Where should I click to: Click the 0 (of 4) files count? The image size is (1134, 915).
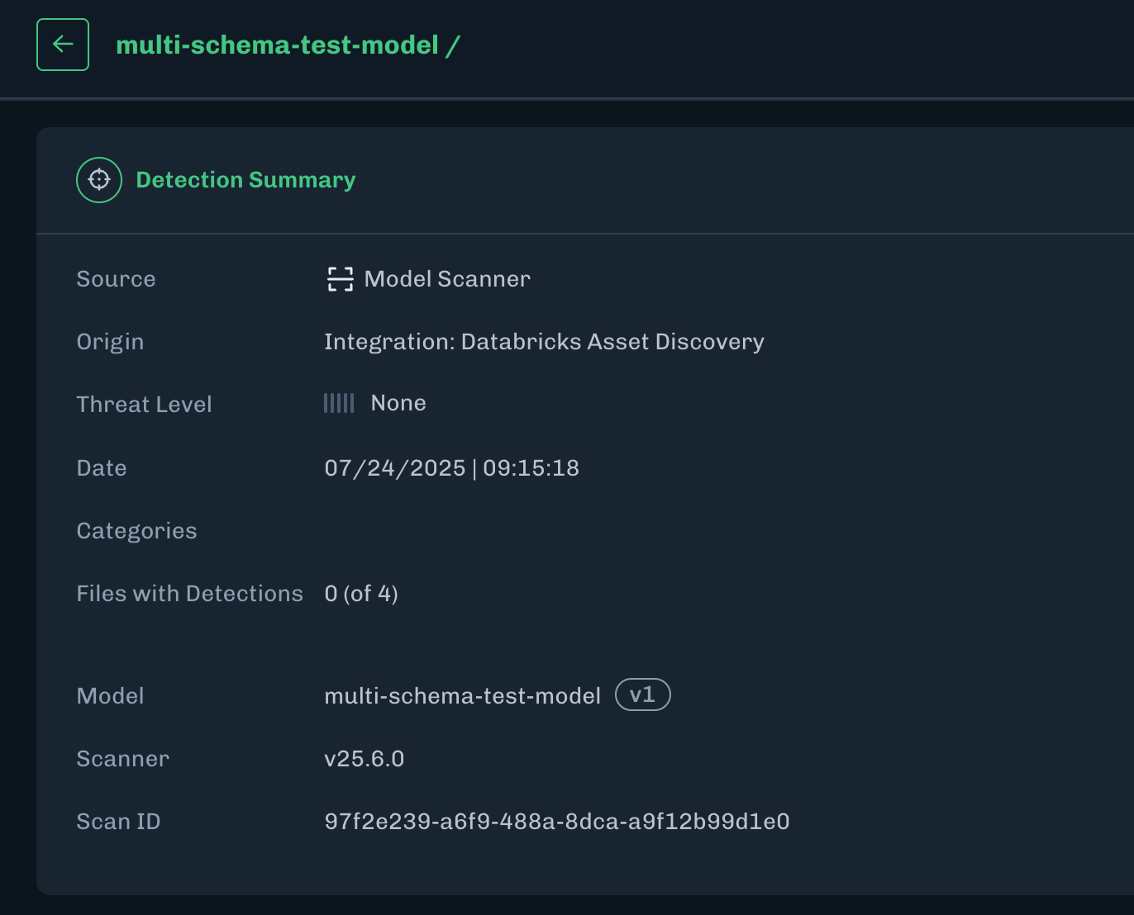click(x=361, y=594)
